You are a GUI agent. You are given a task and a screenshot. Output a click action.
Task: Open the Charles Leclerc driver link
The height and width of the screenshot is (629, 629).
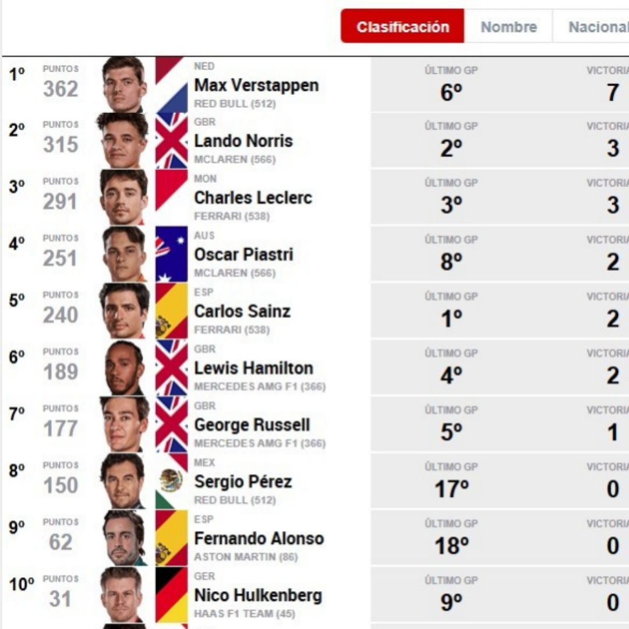pos(253,198)
